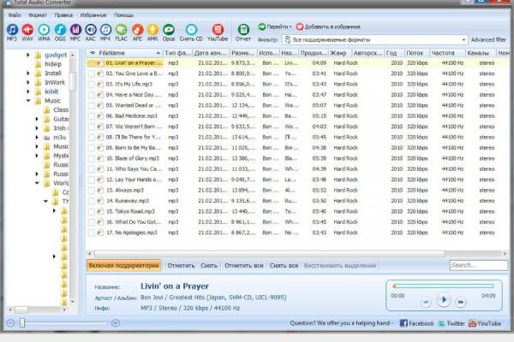Open the Файл menu
The height and width of the screenshot is (342, 514).
click(x=15, y=15)
